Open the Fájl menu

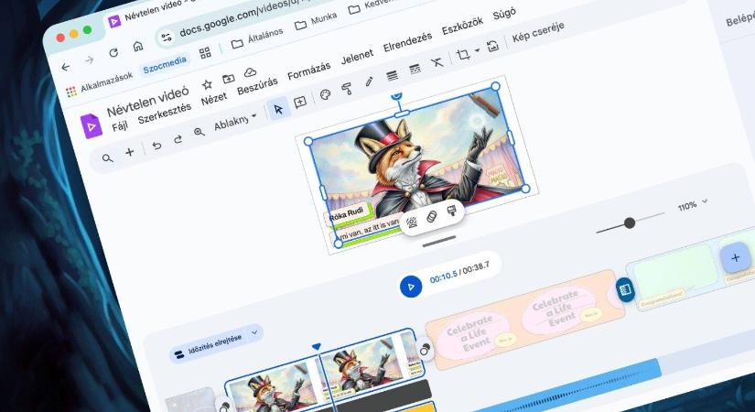(x=120, y=126)
